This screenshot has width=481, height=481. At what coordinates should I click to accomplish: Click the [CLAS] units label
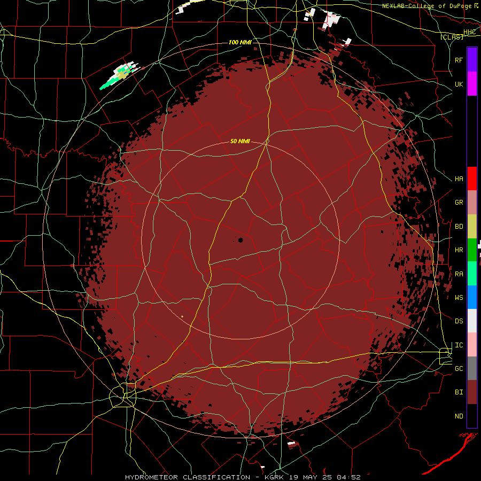[452, 37]
